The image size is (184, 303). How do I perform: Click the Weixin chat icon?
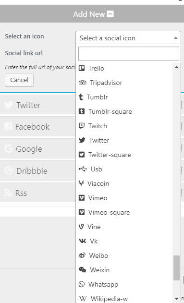(x=83, y=270)
